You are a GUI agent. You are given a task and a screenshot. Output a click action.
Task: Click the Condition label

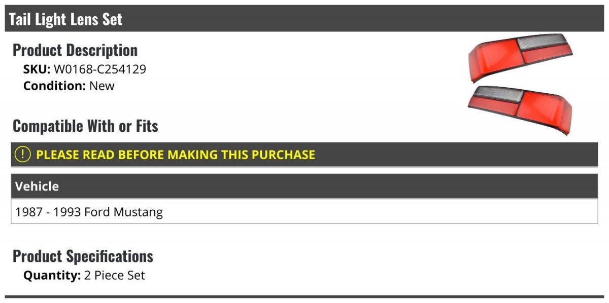click(x=55, y=86)
